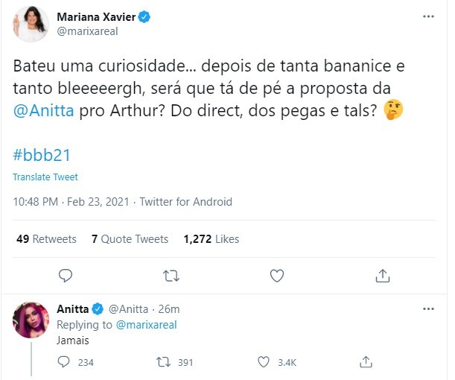Retweet Mariana Xavier's main tweet
This screenshot has height=380, width=455.
pos(171,276)
